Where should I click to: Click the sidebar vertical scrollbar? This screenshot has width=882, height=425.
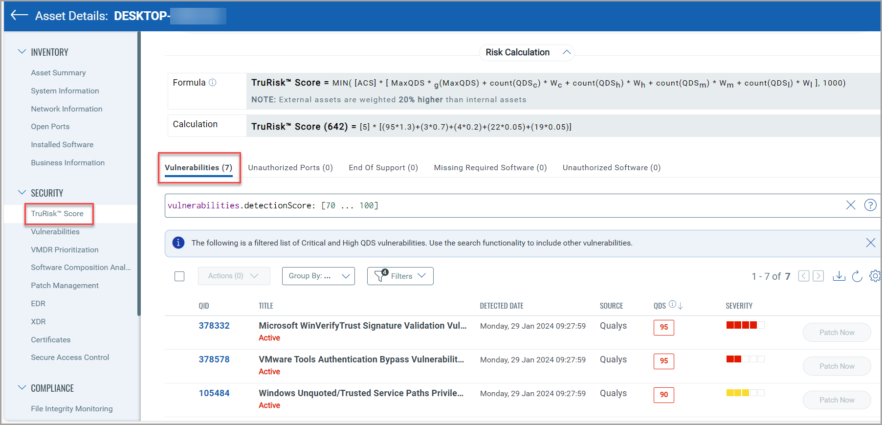click(x=139, y=174)
